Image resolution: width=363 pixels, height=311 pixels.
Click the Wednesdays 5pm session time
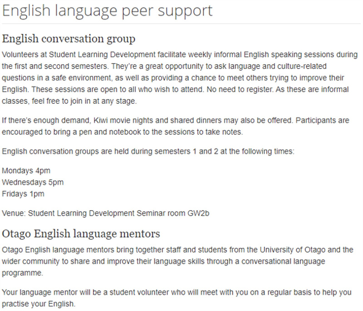point(33,182)
